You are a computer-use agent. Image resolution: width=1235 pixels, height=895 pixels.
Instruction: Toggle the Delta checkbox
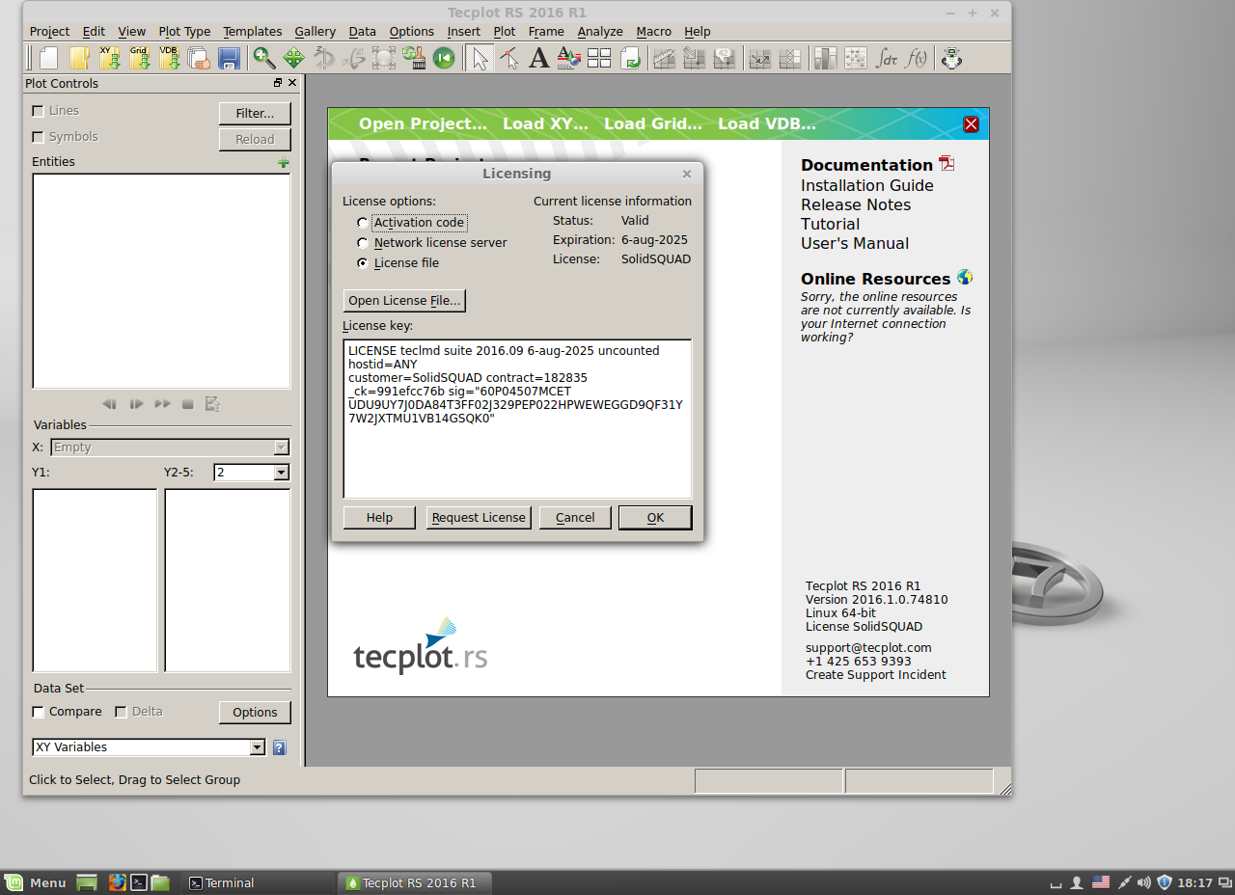(121, 712)
